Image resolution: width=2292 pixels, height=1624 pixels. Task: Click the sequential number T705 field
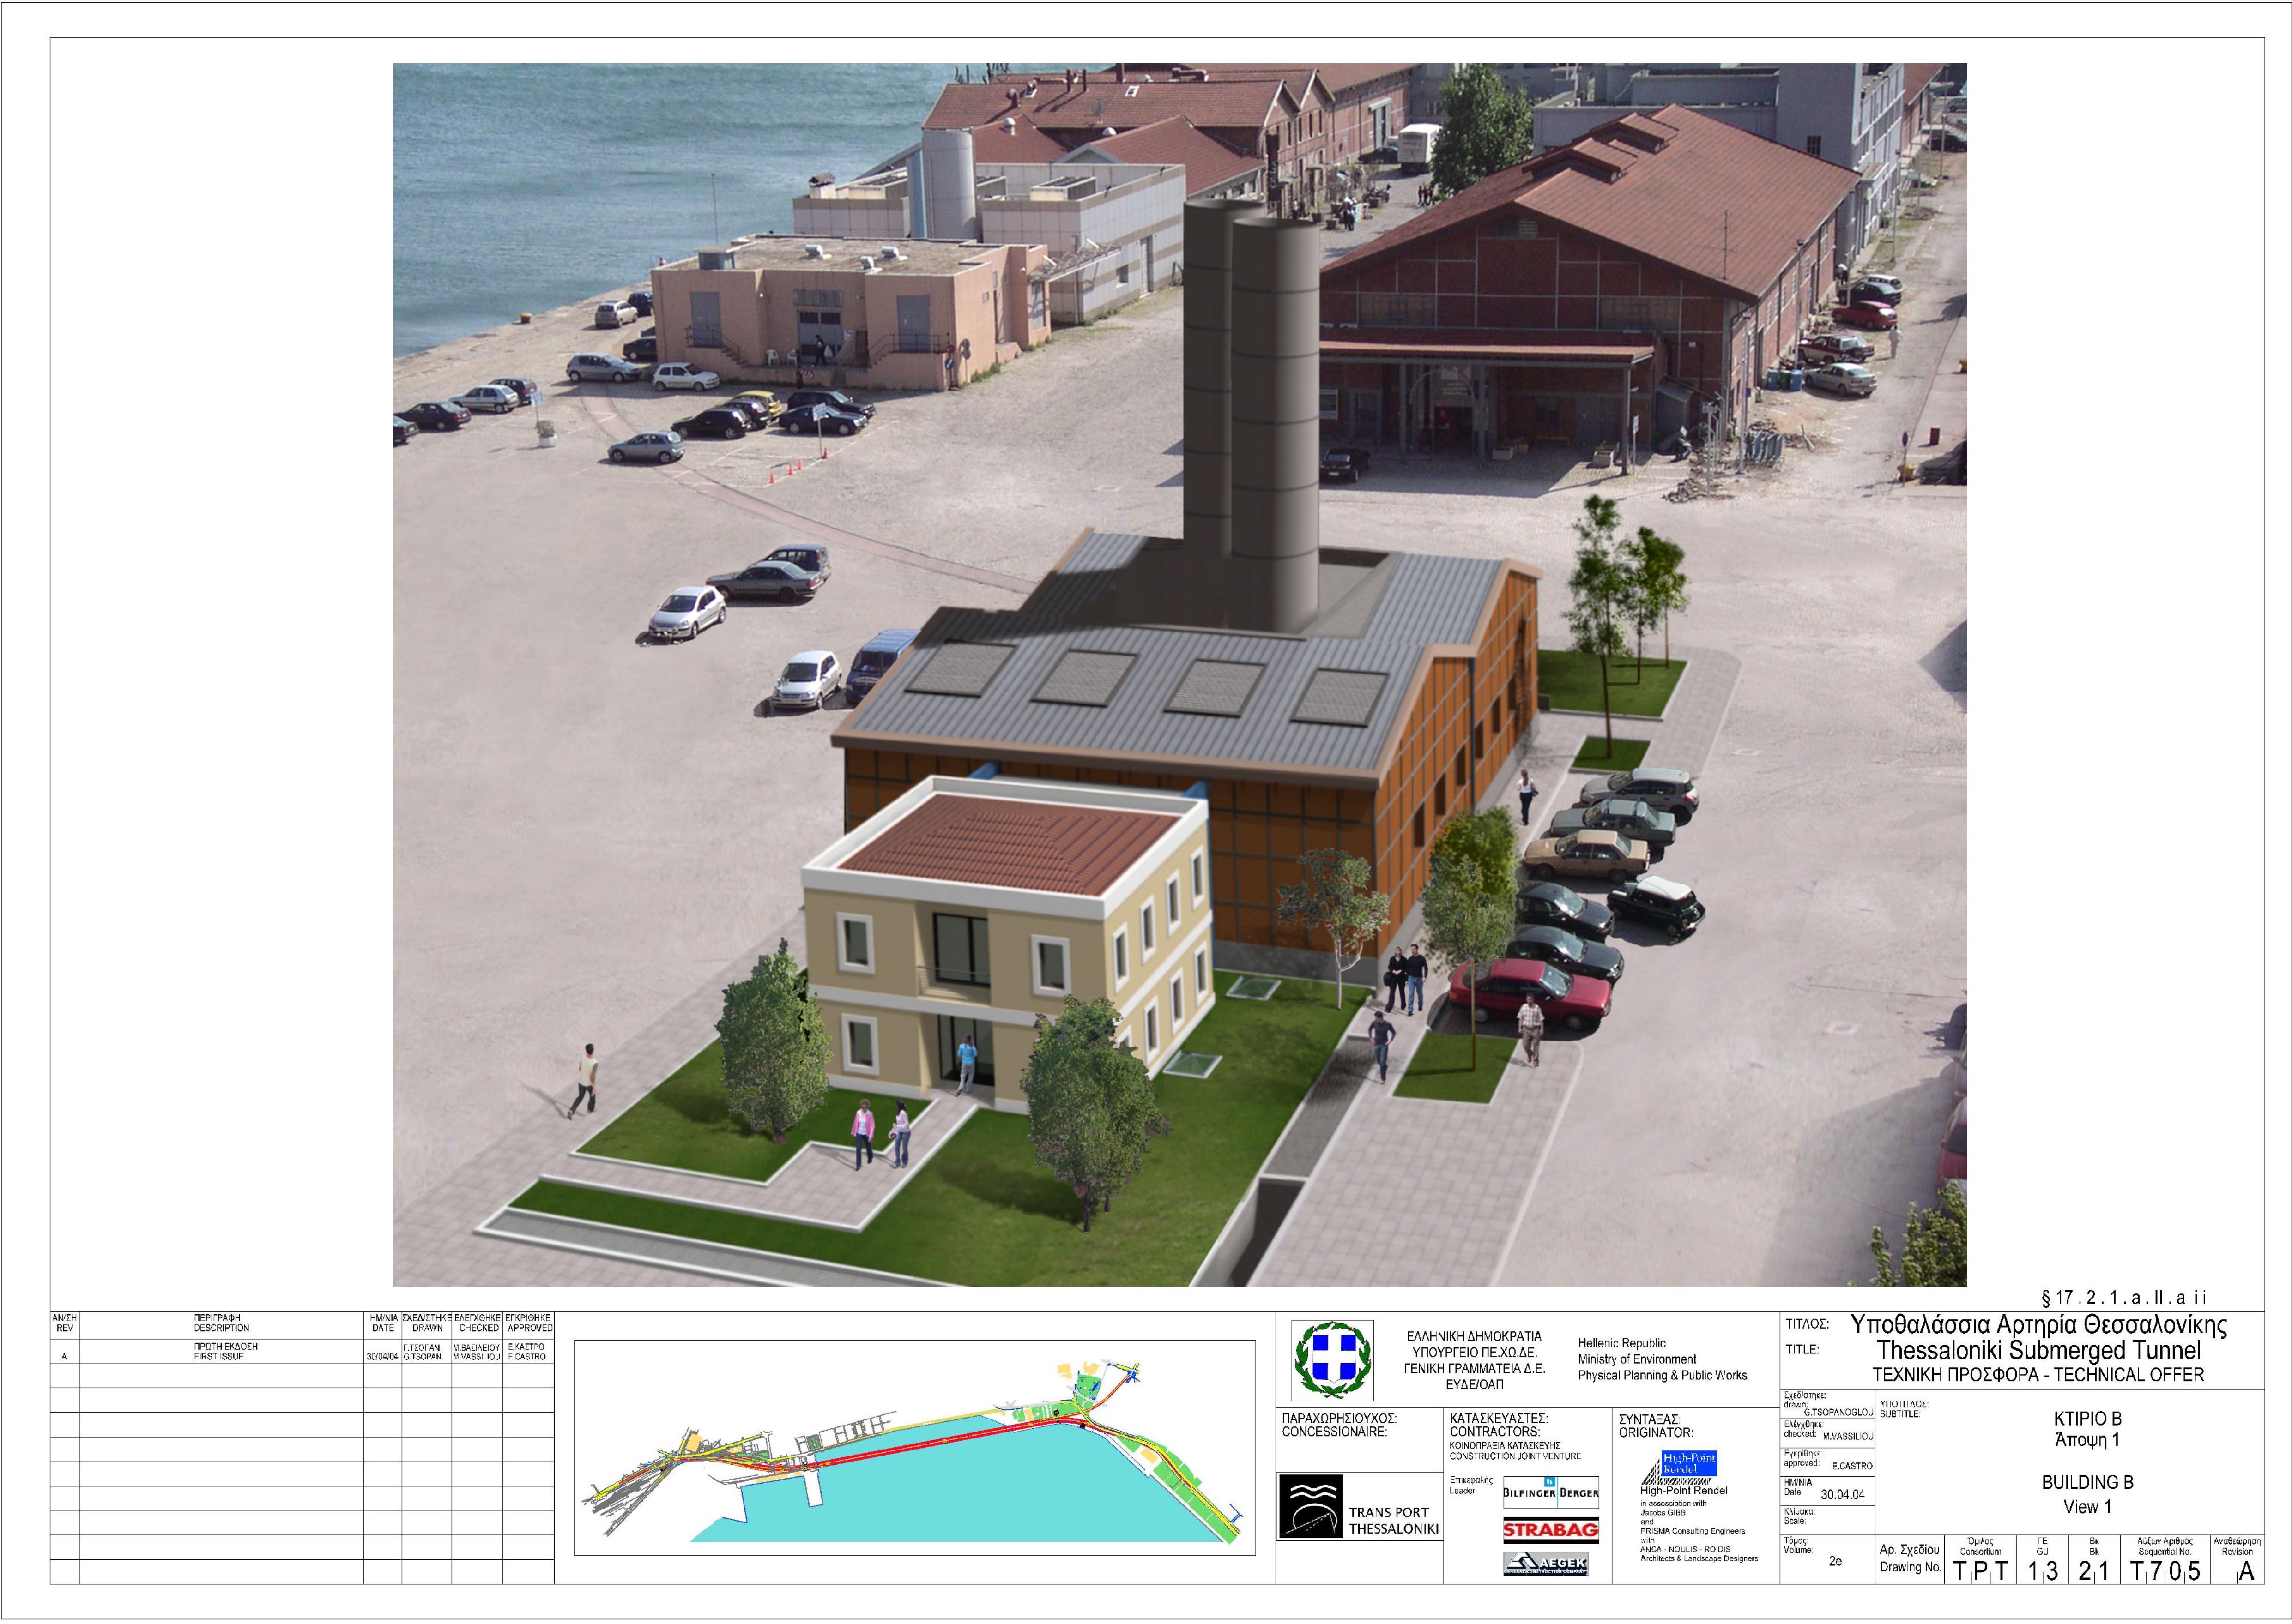click(x=2165, y=1571)
